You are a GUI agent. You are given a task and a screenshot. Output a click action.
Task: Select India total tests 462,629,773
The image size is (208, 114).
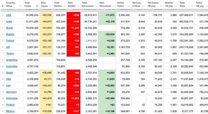click(186, 21)
